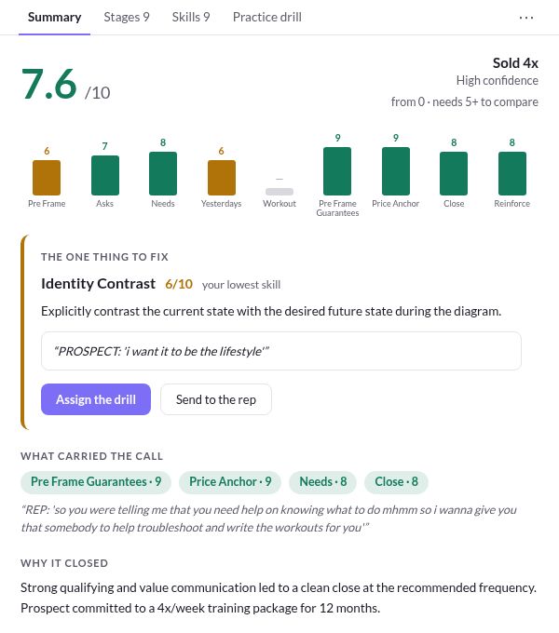Click Send to the rep button
This screenshot has height=633, width=559.
216,399
